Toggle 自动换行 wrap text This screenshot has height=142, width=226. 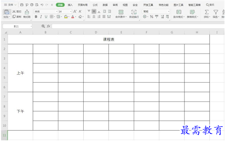point(134,14)
